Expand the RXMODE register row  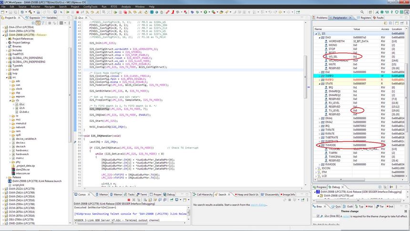[x=319, y=165]
